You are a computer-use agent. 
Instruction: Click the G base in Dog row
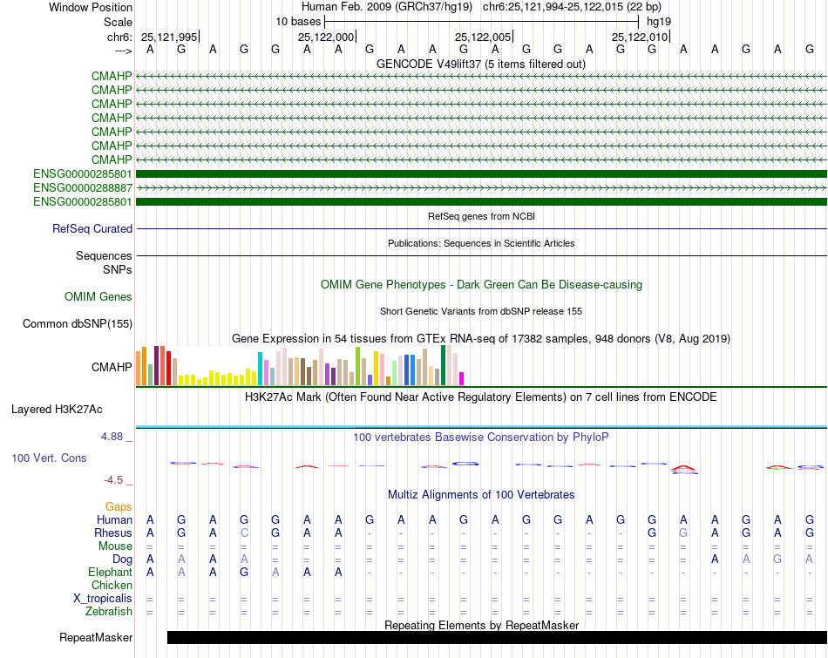777,559
